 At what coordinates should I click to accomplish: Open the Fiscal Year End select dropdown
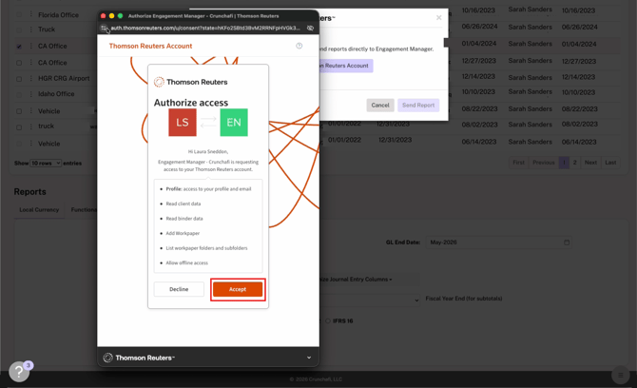point(370,300)
